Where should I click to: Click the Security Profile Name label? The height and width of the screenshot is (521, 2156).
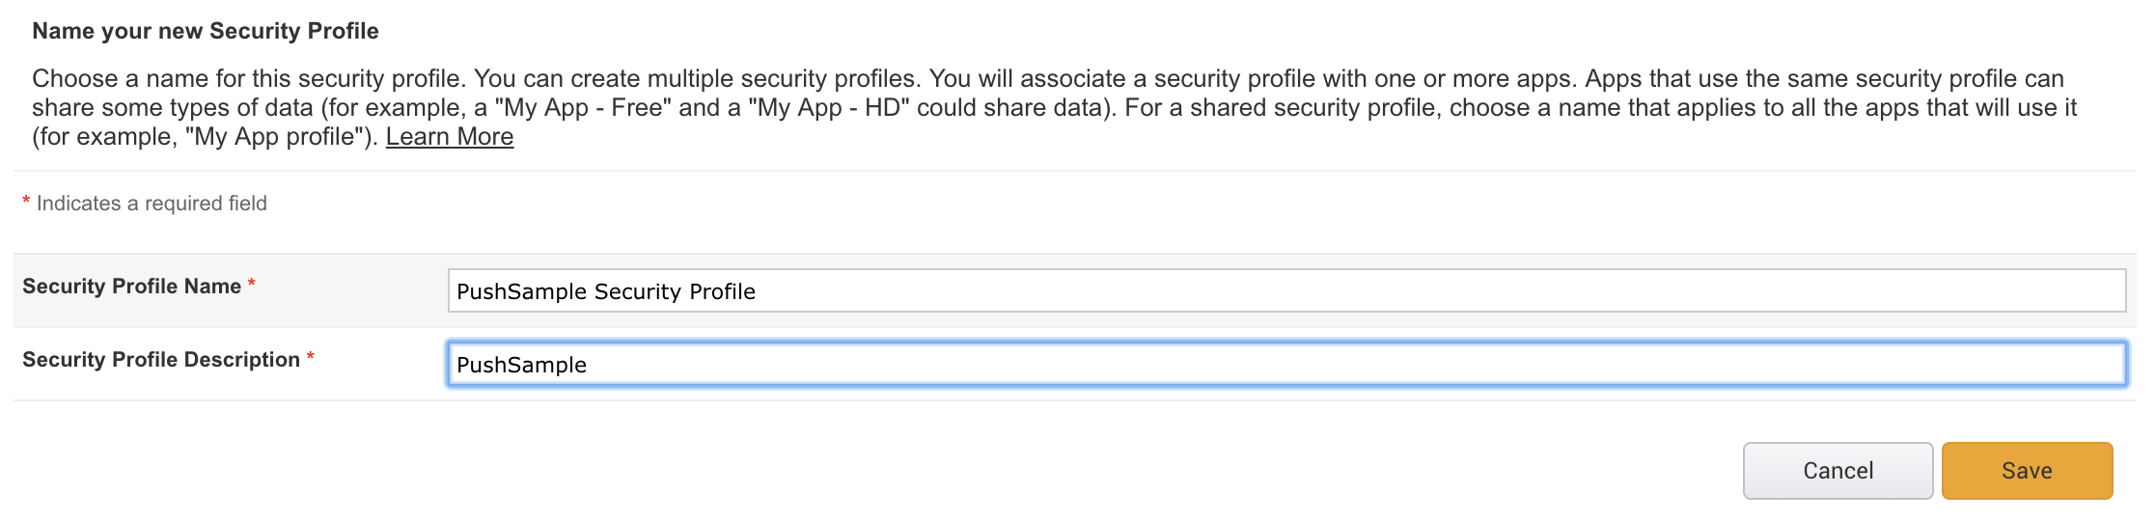[x=131, y=287]
